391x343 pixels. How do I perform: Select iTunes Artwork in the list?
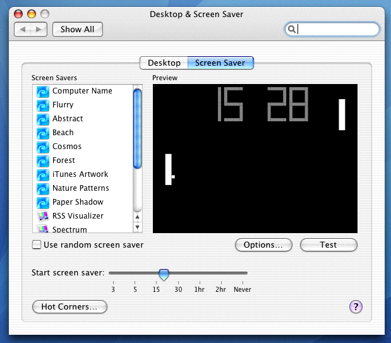click(x=83, y=174)
